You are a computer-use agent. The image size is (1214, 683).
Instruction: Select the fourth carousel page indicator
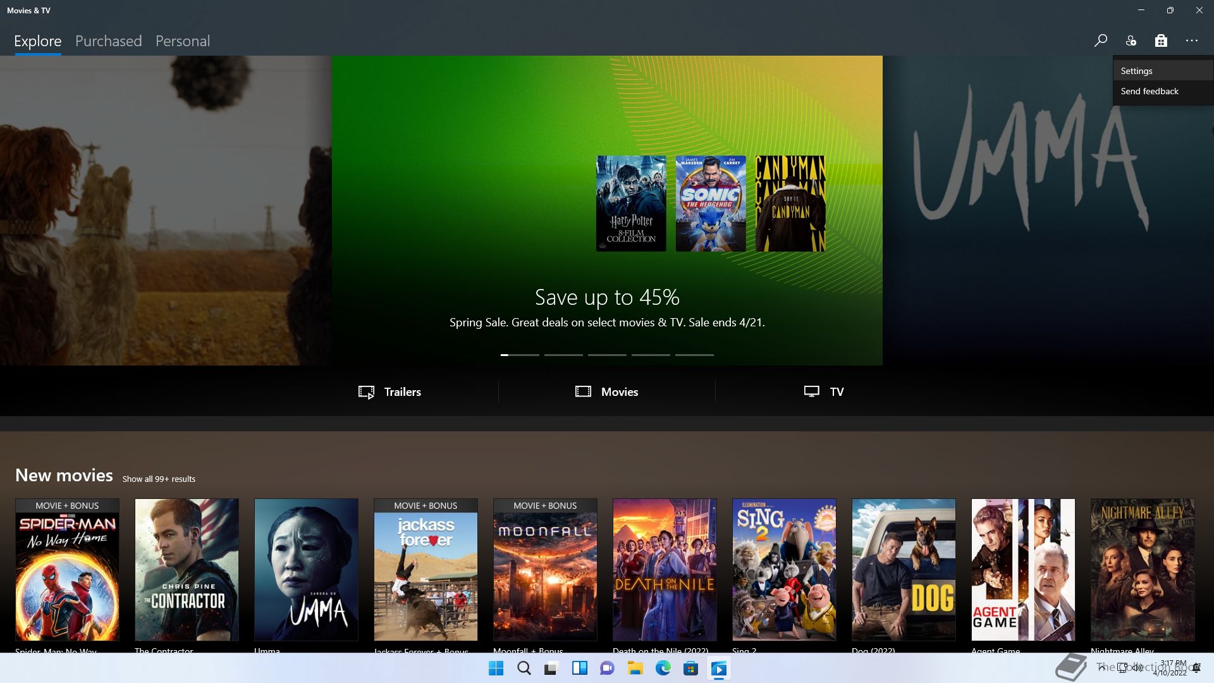tap(651, 355)
